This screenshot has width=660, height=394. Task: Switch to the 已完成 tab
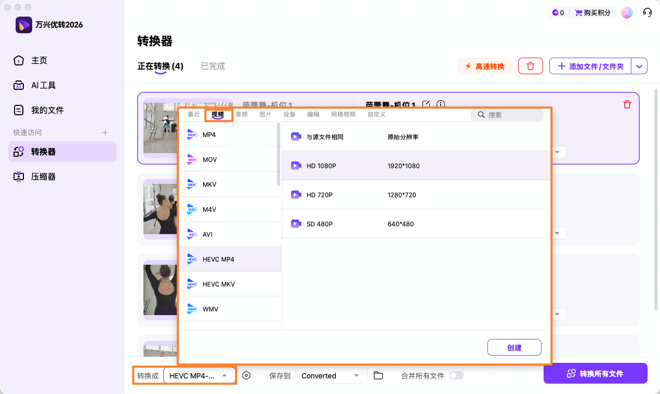click(x=213, y=66)
